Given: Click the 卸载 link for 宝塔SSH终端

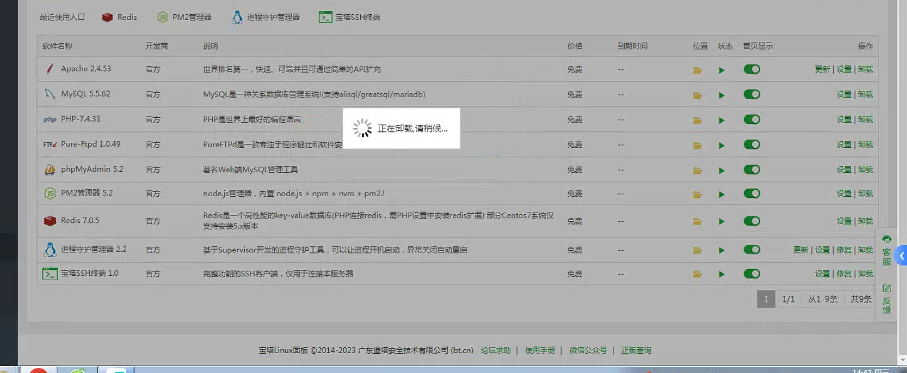Looking at the screenshot, I should (x=865, y=273).
